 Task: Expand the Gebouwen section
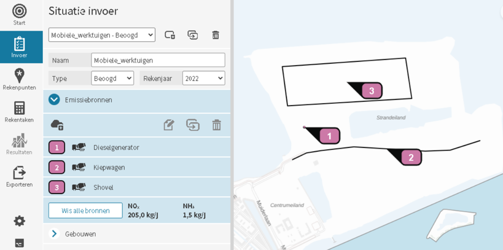pos(54,234)
